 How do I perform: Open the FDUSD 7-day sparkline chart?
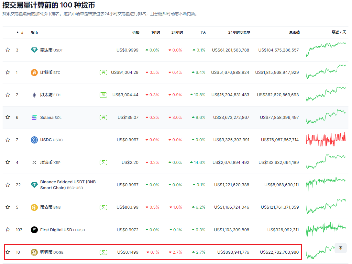[x=326, y=229]
